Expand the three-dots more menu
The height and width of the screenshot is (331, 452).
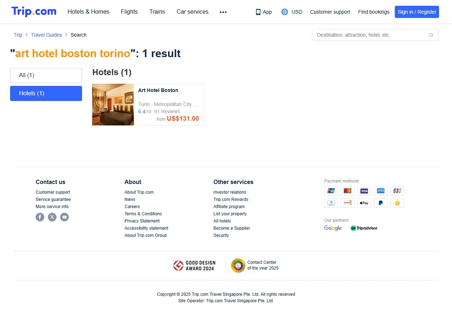[223, 12]
